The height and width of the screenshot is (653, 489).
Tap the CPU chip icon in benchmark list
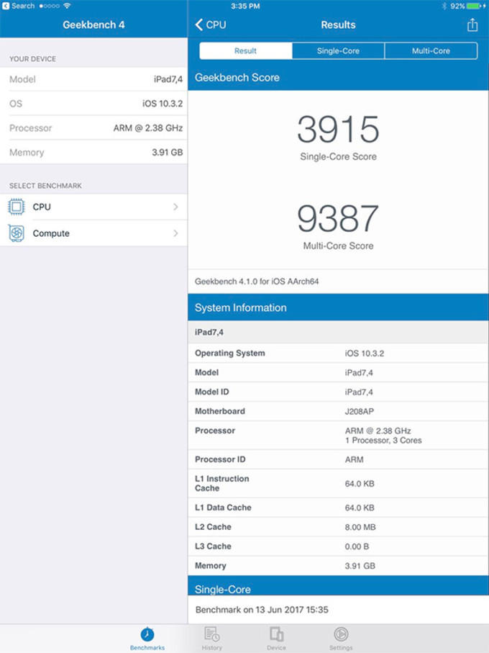[x=16, y=207]
